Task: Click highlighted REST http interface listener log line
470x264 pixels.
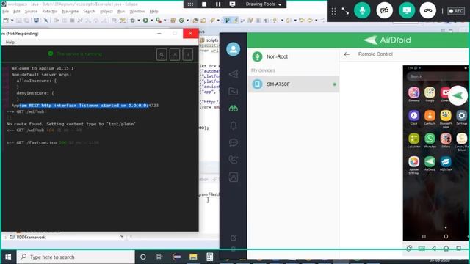Action: (85, 106)
